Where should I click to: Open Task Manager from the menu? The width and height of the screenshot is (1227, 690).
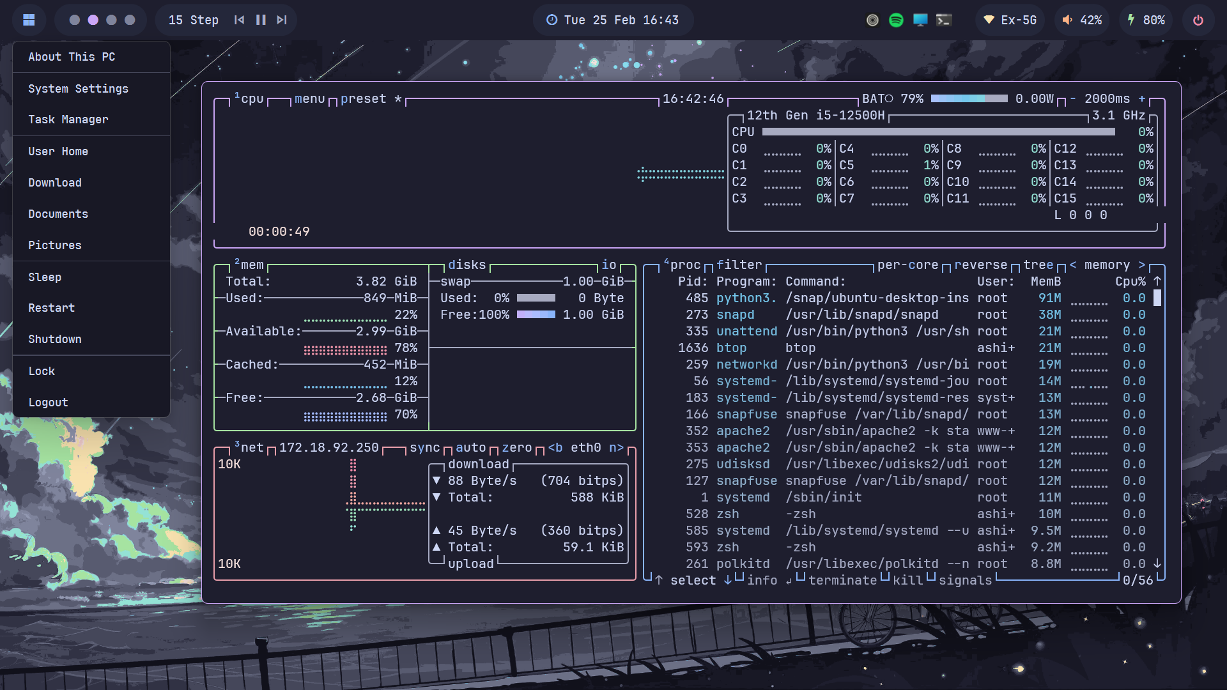tap(68, 119)
